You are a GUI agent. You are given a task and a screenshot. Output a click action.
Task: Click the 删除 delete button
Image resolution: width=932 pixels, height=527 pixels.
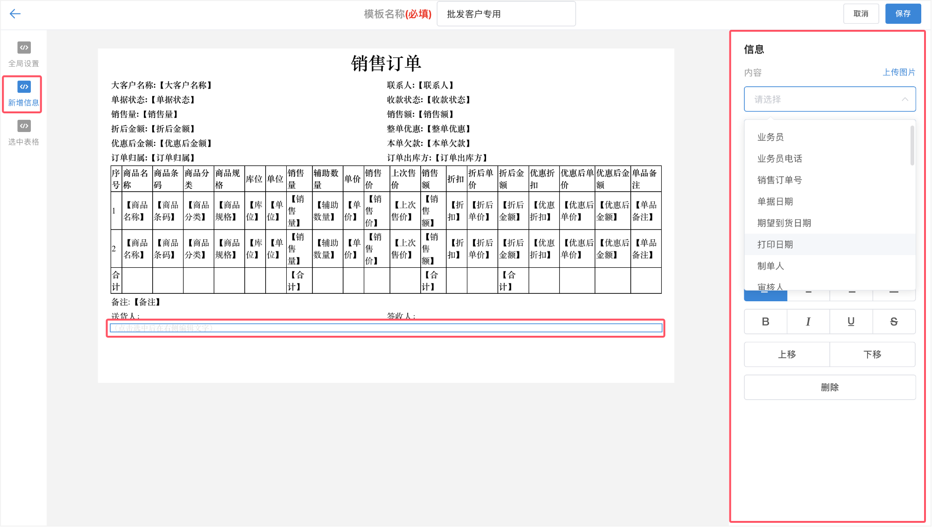tap(829, 387)
